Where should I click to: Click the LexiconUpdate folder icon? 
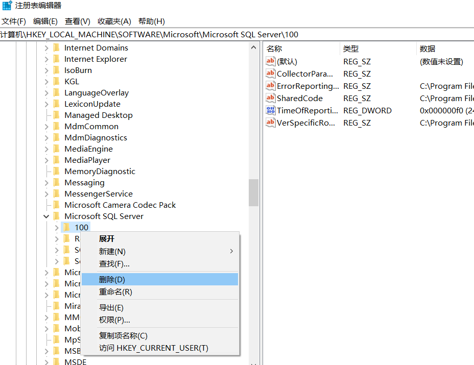(56, 104)
